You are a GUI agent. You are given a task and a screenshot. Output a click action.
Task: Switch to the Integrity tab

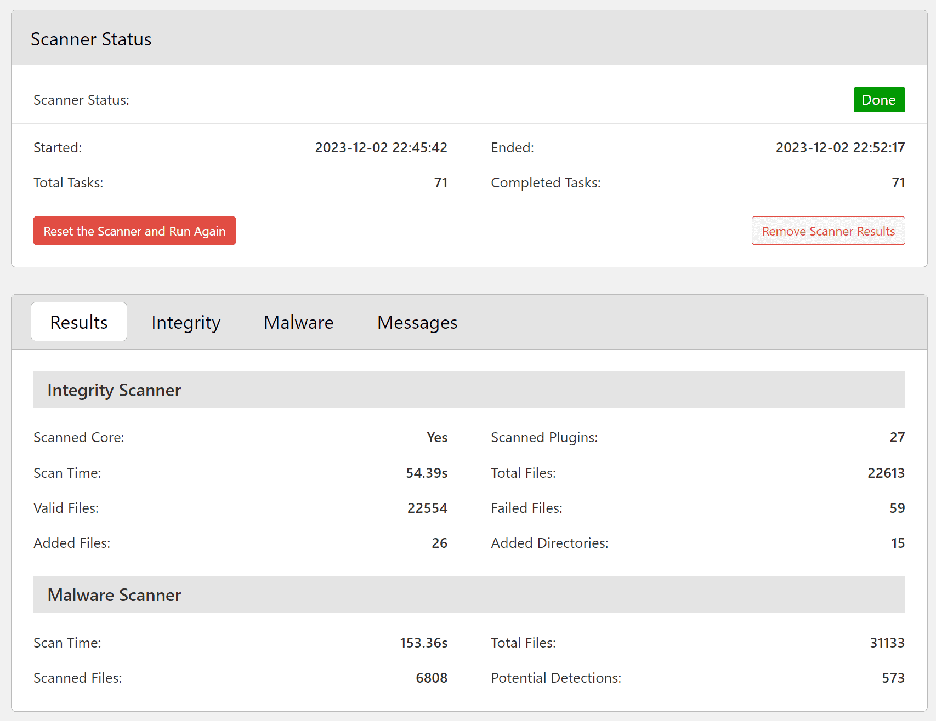(186, 322)
